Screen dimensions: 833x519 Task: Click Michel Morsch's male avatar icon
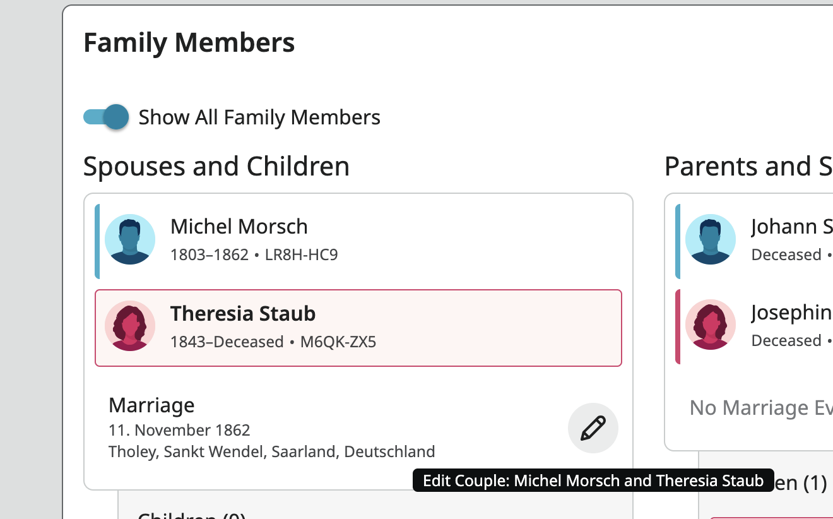tap(130, 239)
